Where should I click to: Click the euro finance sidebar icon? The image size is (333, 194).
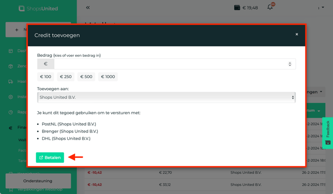point(11,128)
